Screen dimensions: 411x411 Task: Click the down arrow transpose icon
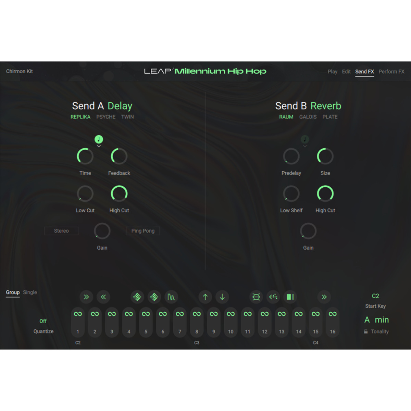[222, 297]
